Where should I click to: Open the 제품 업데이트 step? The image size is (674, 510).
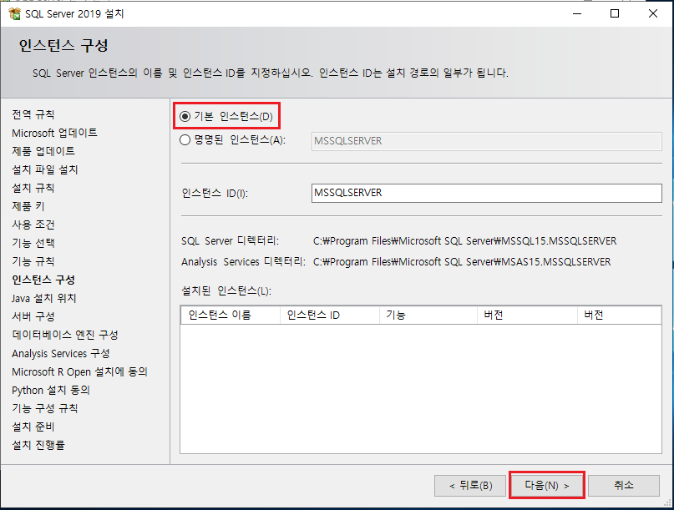click(x=43, y=151)
